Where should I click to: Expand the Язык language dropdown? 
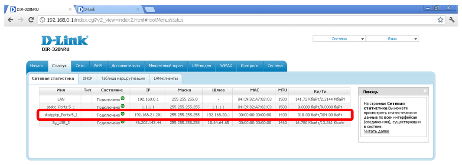pyautogui.click(x=392, y=39)
